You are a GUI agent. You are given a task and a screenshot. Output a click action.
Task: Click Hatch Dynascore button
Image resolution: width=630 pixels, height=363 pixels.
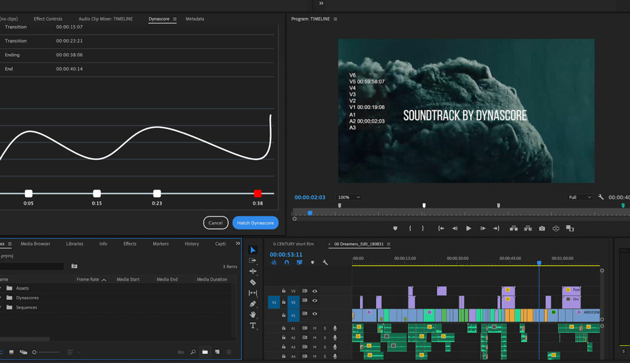(x=255, y=223)
